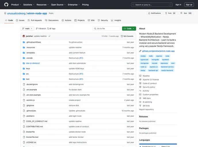
Task: Open the .templates folder
Action: click(31, 53)
